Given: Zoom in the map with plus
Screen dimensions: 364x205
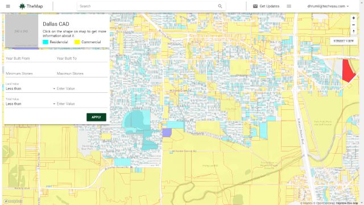Looking at the screenshot, I should pyautogui.click(x=353, y=18).
